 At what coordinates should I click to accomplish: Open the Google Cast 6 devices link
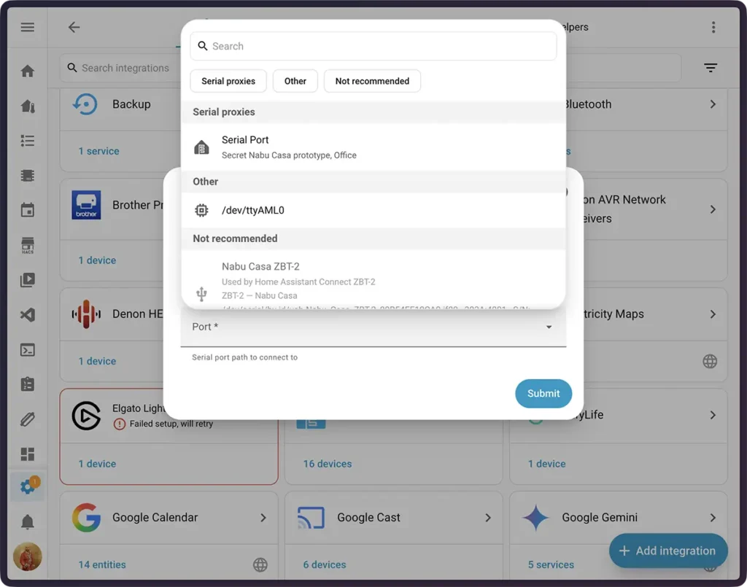[x=325, y=564]
